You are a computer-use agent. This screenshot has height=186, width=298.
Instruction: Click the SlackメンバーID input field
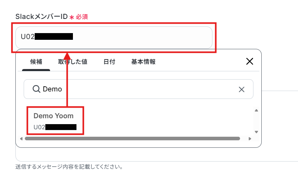click(x=114, y=37)
